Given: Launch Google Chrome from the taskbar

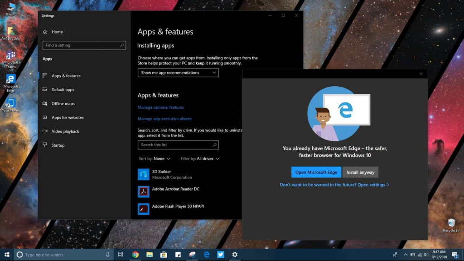Looking at the screenshot, I should 135,255.
